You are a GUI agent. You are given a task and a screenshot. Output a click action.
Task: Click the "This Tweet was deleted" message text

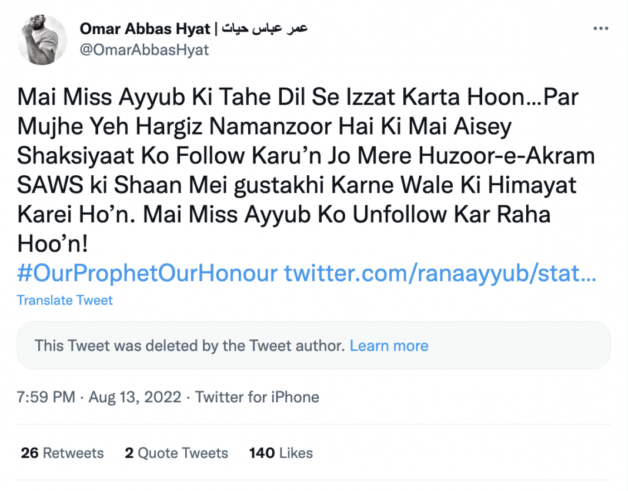(189, 346)
